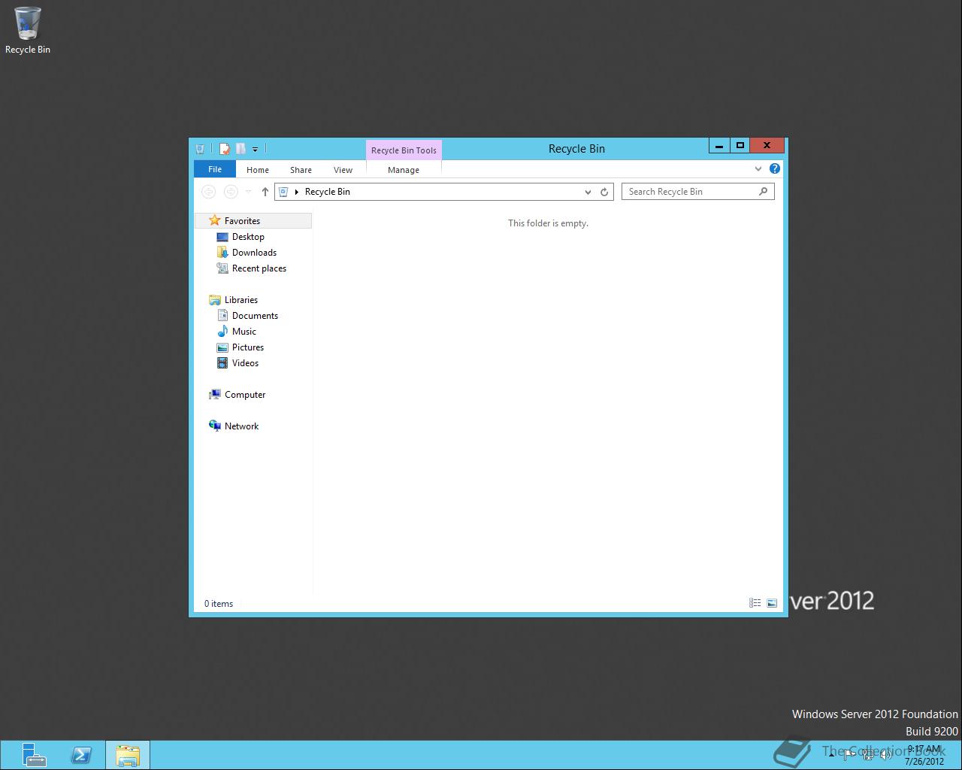Click the Recycle Bin icon in the address bar
This screenshot has height=770, width=962.
283,192
